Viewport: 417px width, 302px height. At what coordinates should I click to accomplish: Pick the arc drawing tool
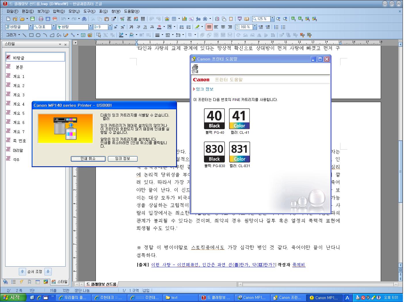pos(45,35)
